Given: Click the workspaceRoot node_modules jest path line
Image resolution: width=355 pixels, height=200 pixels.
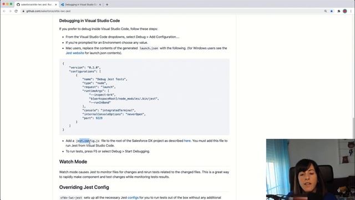Looking at the screenshot, I should [x=124, y=99].
